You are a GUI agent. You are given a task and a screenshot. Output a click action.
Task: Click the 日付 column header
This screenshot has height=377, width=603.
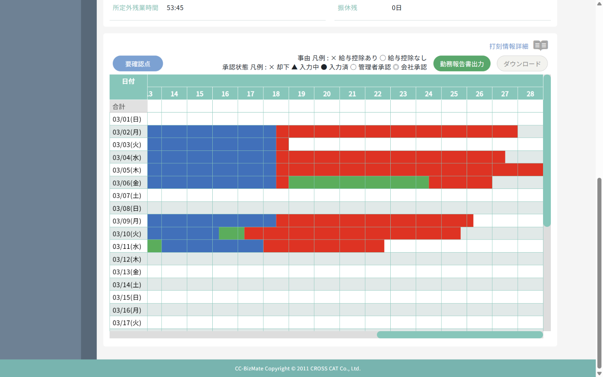pyautogui.click(x=128, y=81)
